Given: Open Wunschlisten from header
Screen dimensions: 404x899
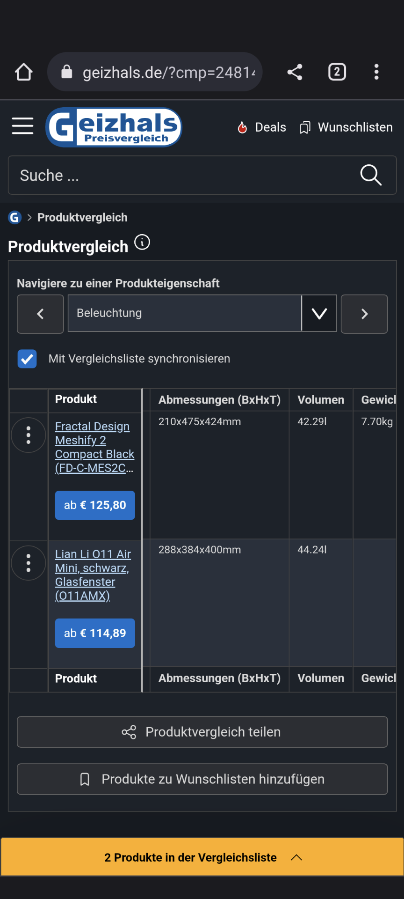Looking at the screenshot, I should 346,127.
